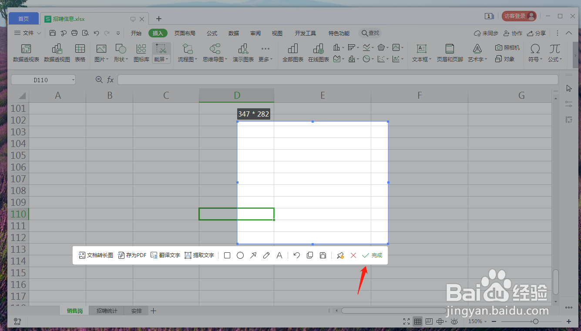Toggle eye protection mode in status bar
Viewport: 581px width, 331px height.
(x=454, y=321)
